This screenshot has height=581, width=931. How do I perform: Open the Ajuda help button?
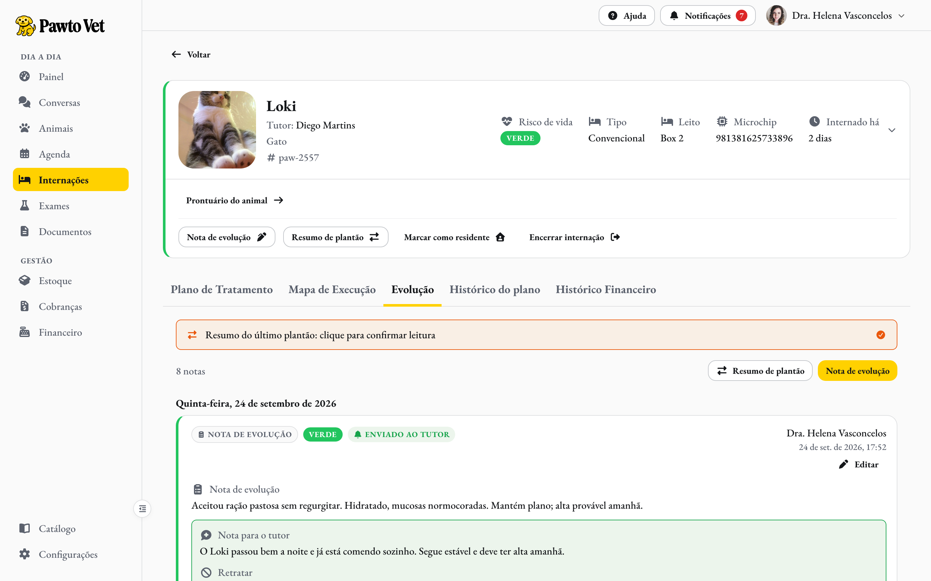tap(626, 16)
